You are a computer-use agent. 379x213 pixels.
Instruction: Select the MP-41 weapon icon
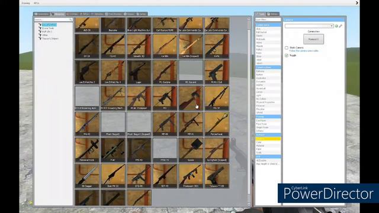(191, 124)
